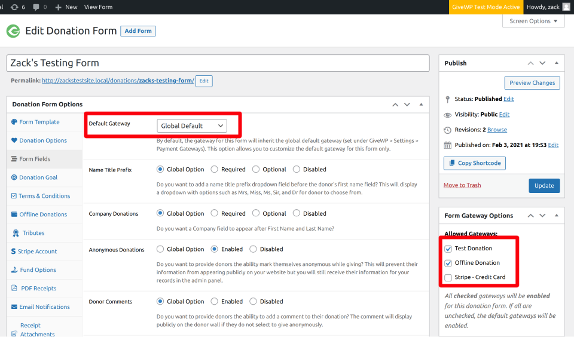Select Name Title Prefix Global Option radio
The width and height of the screenshot is (574, 337).
tap(160, 169)
